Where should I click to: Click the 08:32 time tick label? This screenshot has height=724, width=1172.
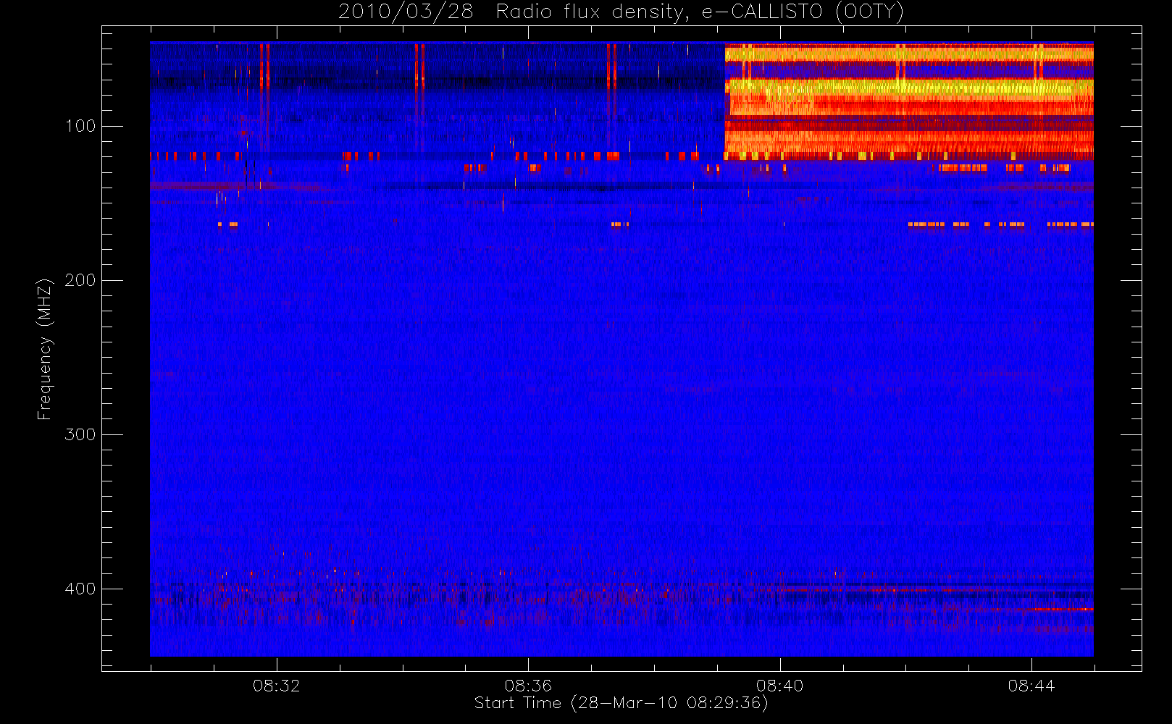(x=276, y=686)
